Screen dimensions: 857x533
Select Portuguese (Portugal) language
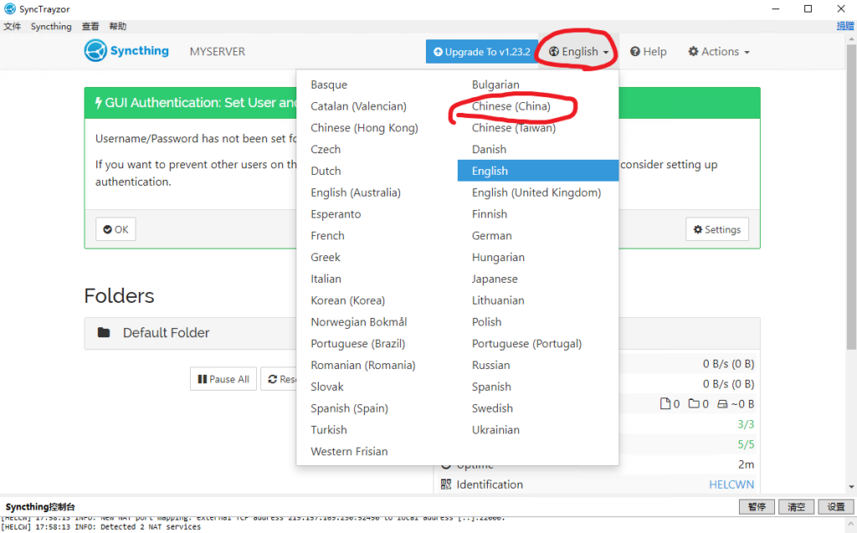[526, 343]
